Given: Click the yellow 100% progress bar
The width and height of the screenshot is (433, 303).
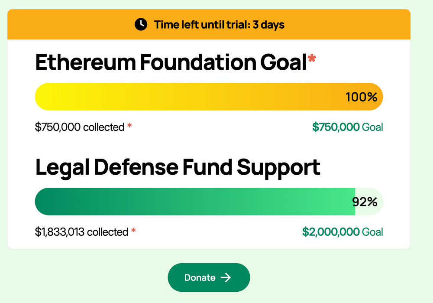Looking at the screenshot, I should (209, 97).
